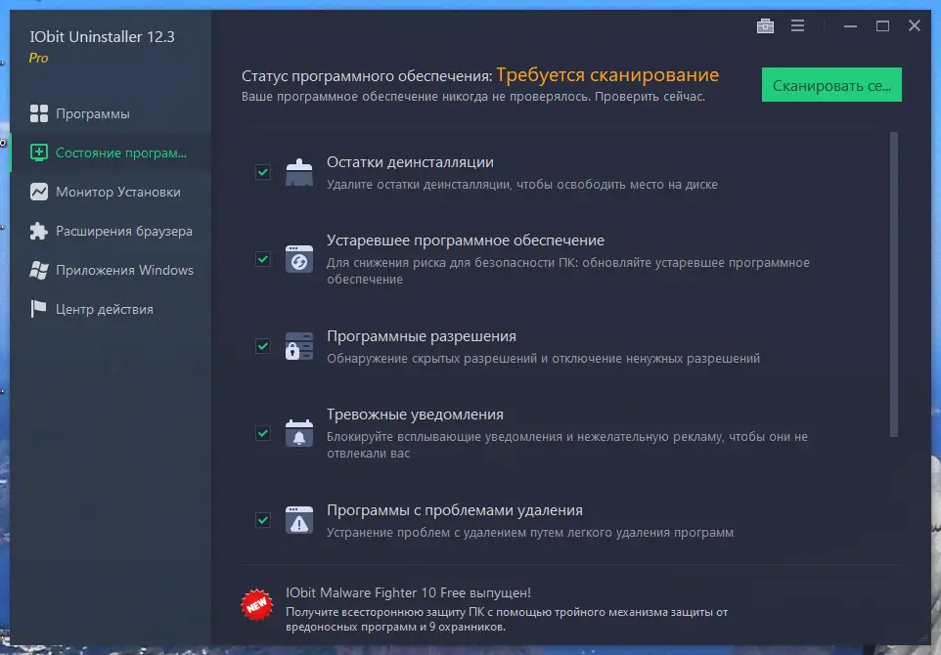Minimize the IObit Uninstaller window
This screenshot has width=941, height=655.
click(850, 25)
